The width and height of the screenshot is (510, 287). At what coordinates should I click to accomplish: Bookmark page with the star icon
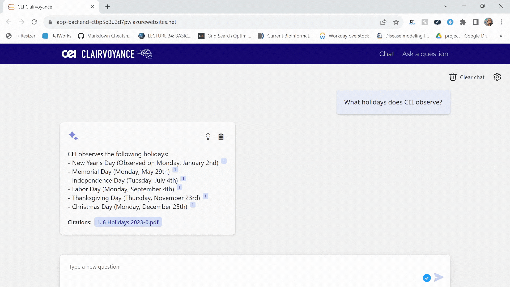396,22
